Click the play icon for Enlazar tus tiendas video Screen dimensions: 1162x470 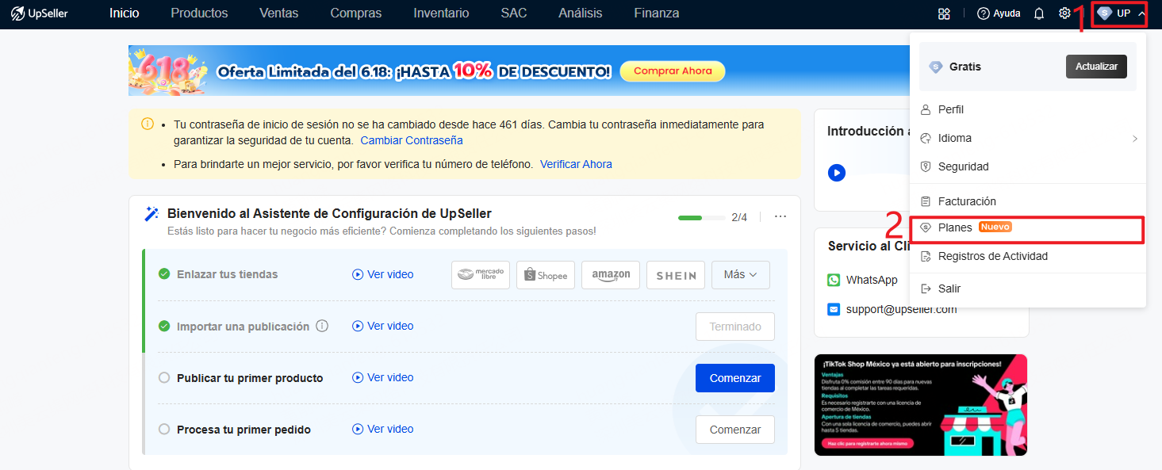(x=358, y=274)
